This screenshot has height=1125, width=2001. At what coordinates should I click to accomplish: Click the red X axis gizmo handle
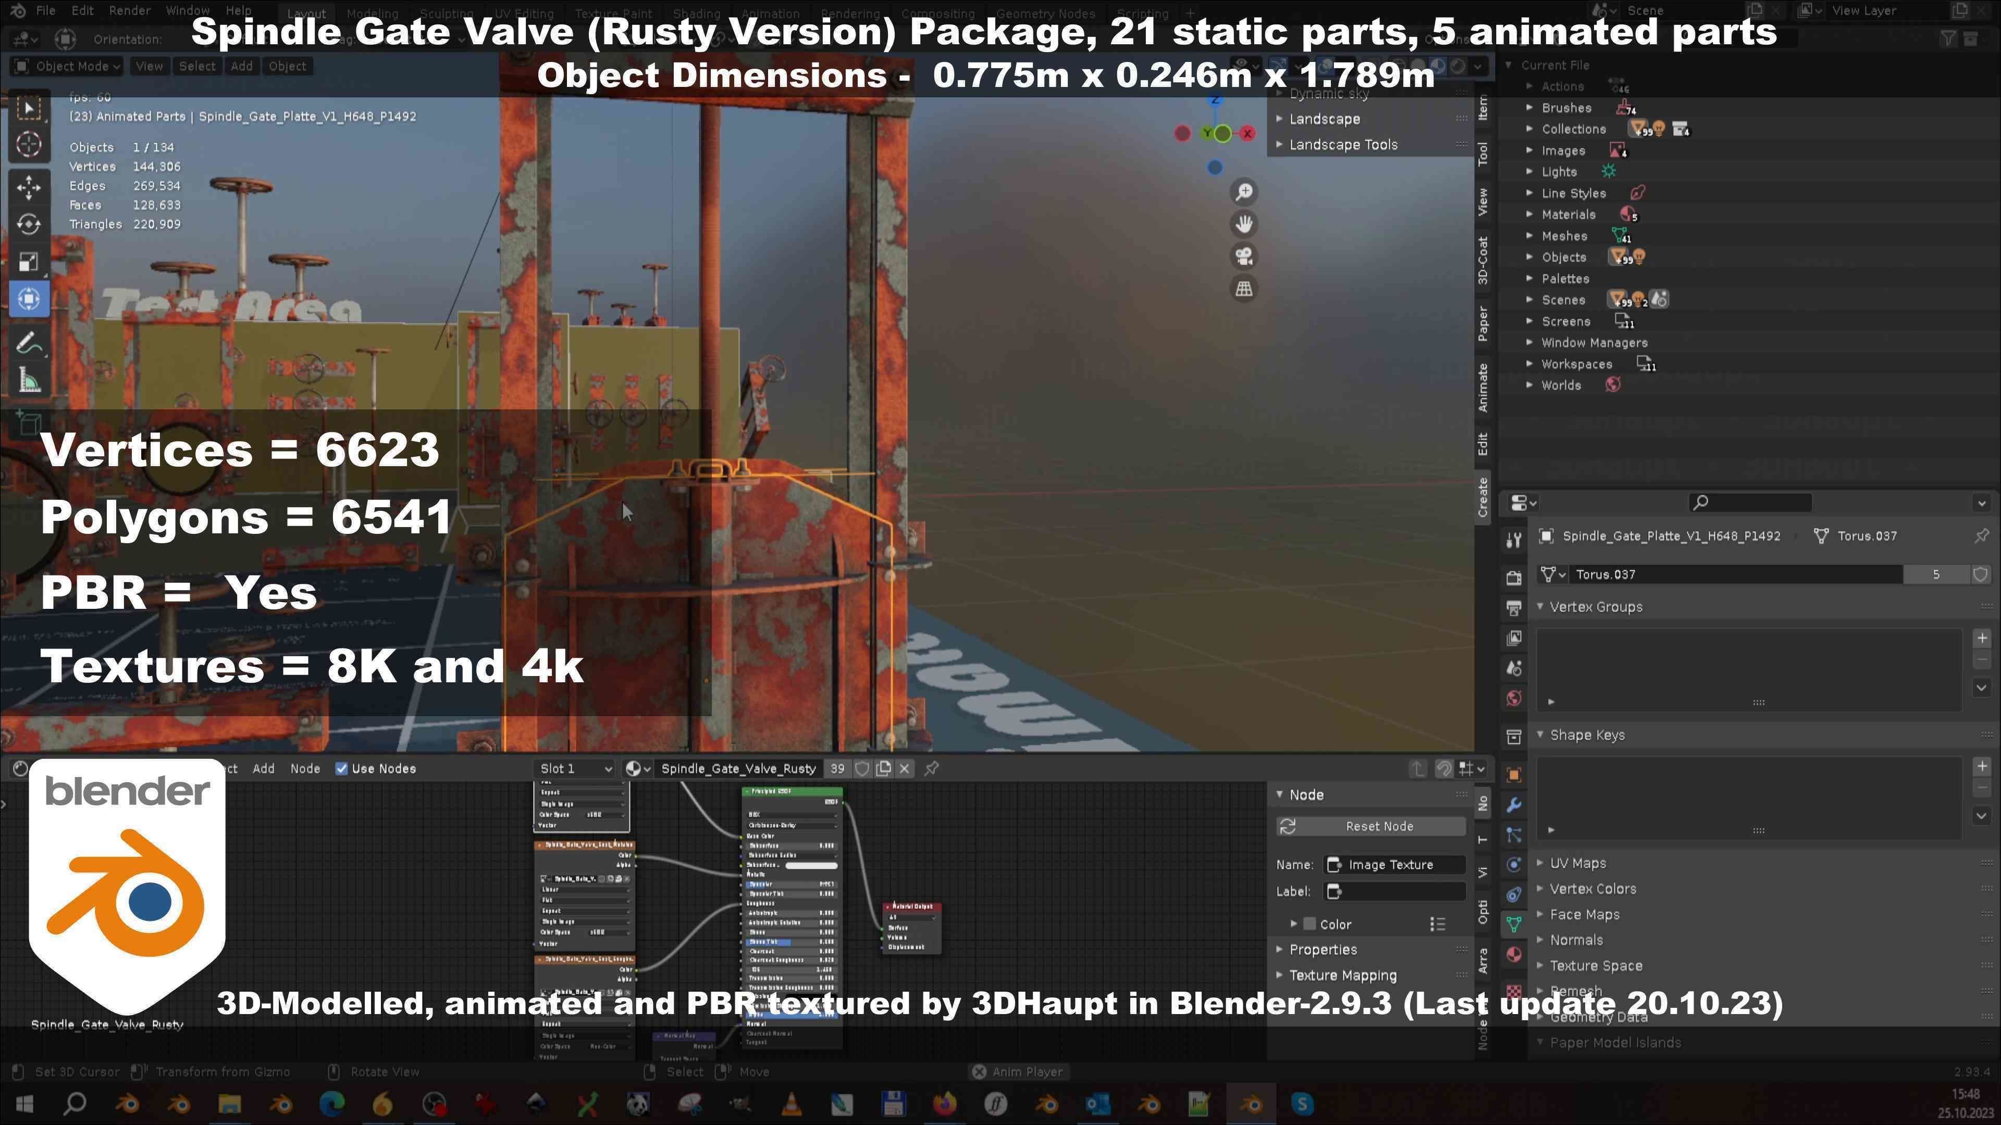(1247, 133)
